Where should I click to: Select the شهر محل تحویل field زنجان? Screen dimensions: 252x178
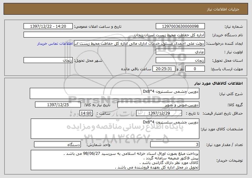[x=48, y=60]
